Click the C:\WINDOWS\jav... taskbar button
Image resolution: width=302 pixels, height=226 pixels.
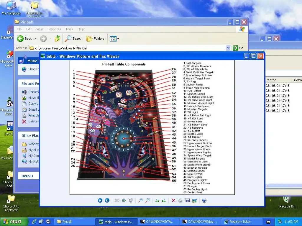(x=200, y=222)
